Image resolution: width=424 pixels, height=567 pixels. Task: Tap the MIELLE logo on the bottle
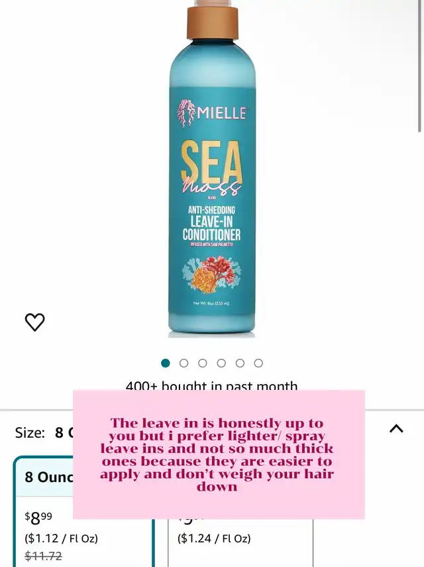pos(213,113)
